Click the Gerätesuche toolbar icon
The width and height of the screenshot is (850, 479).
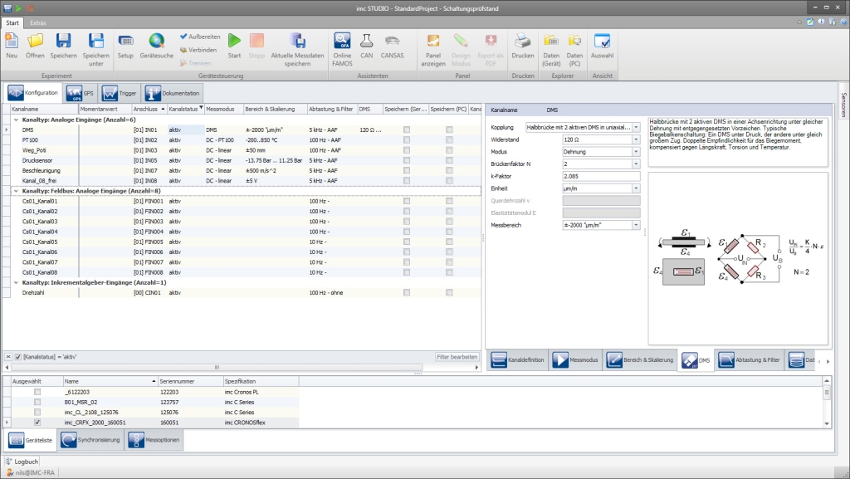(x=156, y=41)
